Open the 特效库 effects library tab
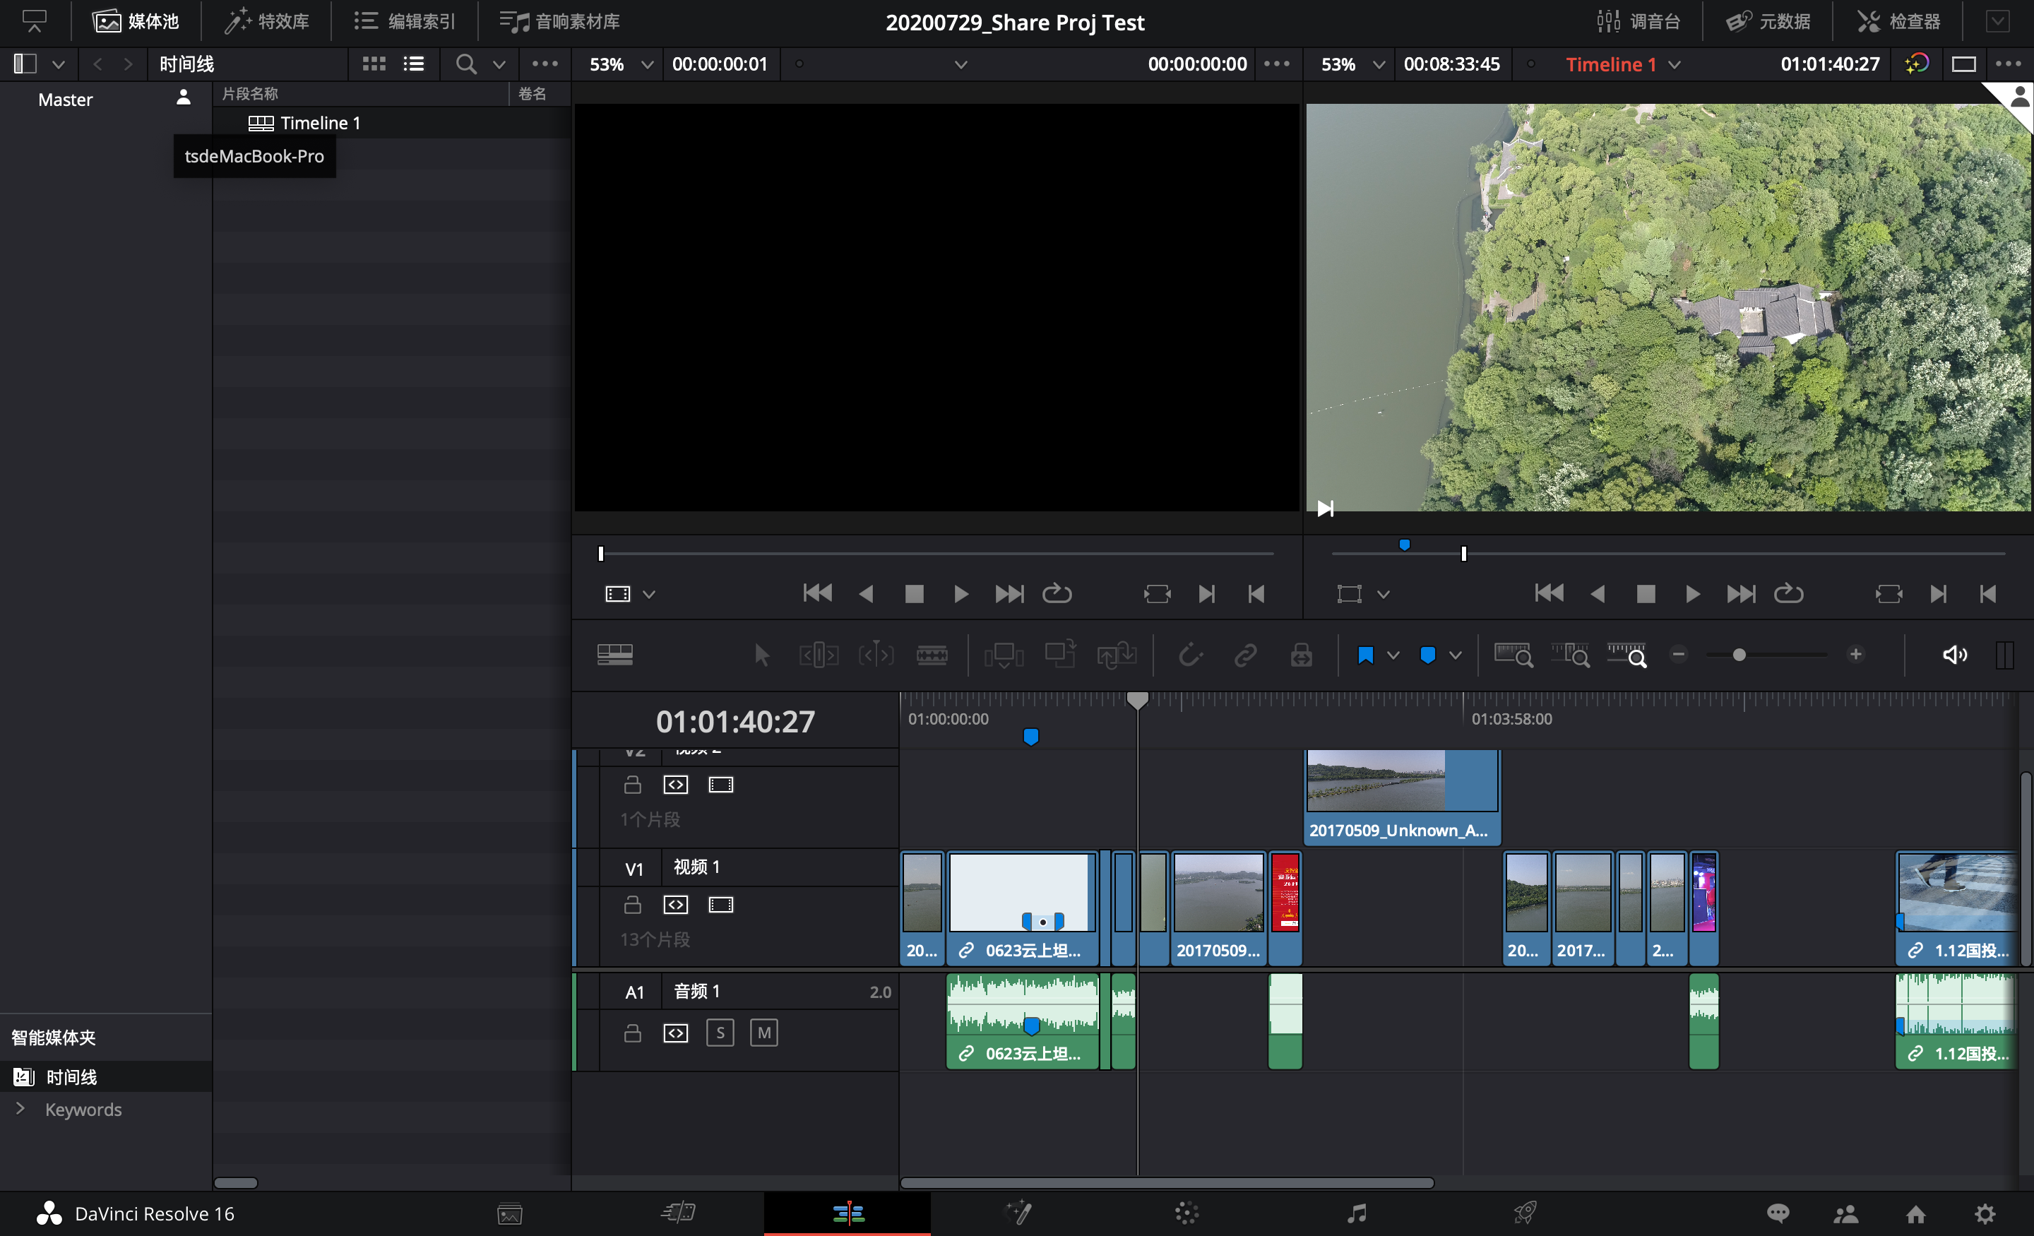2034x1236 pixels. [267, 21]
